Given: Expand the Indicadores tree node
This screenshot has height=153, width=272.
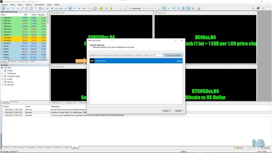Looking at the screenshot, I should tap(3, 74).
